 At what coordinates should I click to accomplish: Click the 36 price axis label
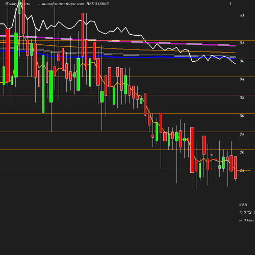click(242, 61)
